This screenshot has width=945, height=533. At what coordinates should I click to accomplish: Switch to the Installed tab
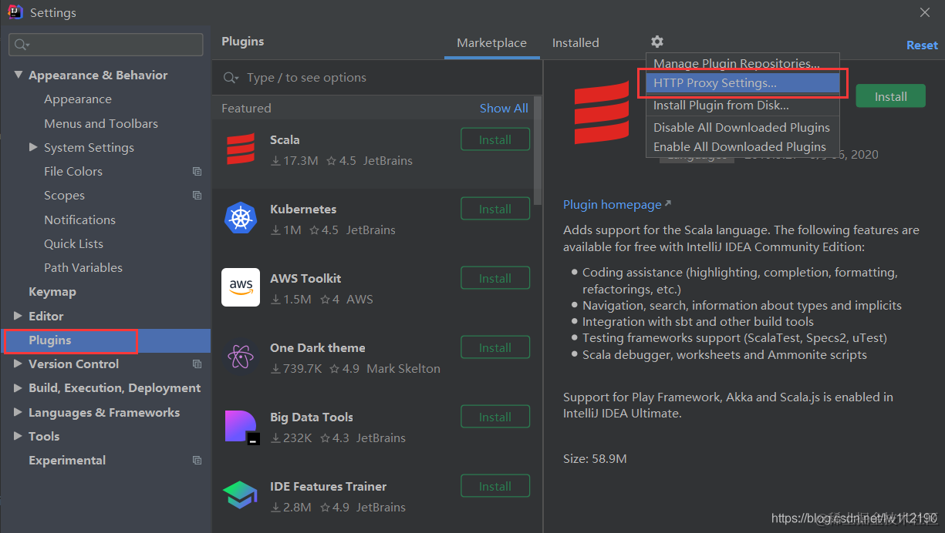coord(575,43)
